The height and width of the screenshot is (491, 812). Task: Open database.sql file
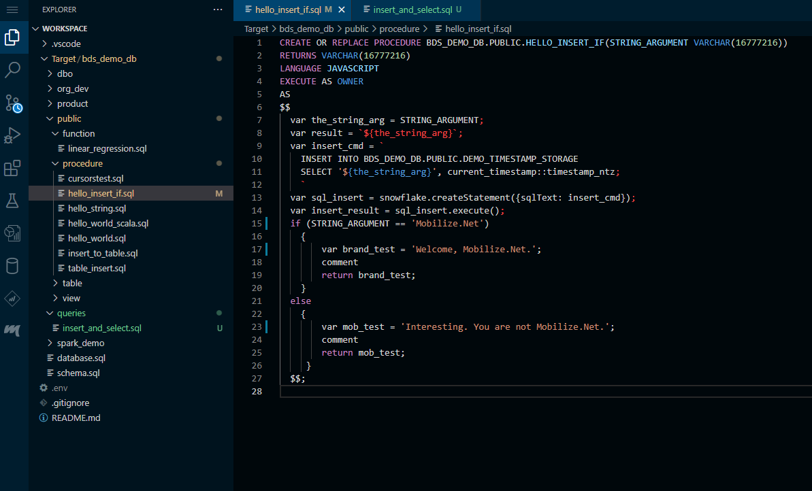tap(131, 358)
